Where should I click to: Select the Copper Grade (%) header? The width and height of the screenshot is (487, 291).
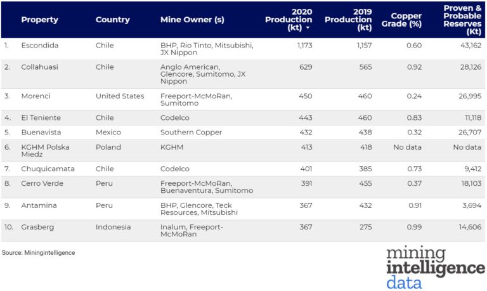tap(406, 20)
